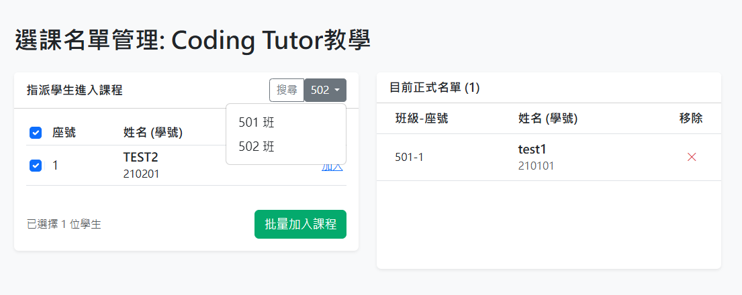
Task: Open the 502 class dropdown
Action: click(x=326, y=90)
